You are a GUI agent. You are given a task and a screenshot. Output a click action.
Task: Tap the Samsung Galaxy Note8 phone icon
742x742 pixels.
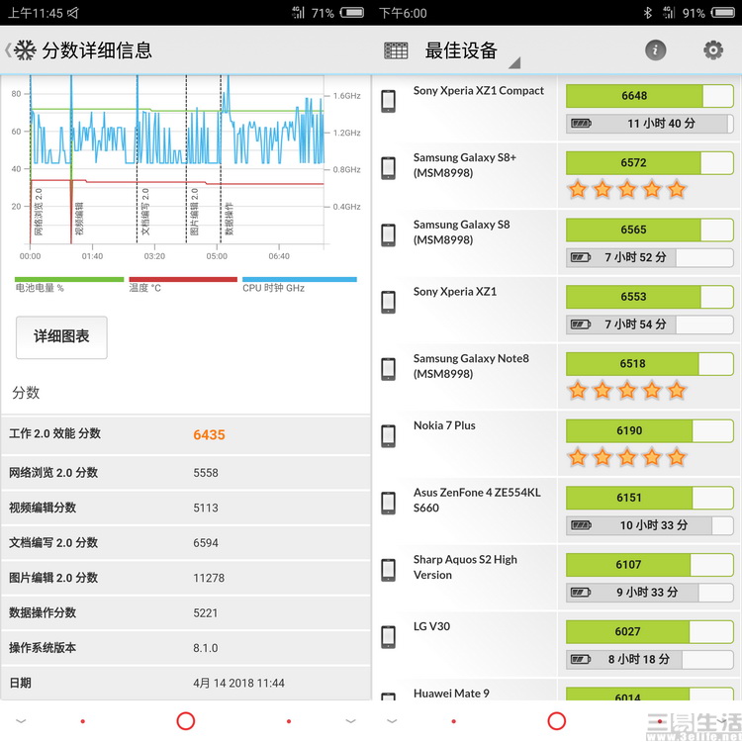pyautogui.click(x=389, y=369)
